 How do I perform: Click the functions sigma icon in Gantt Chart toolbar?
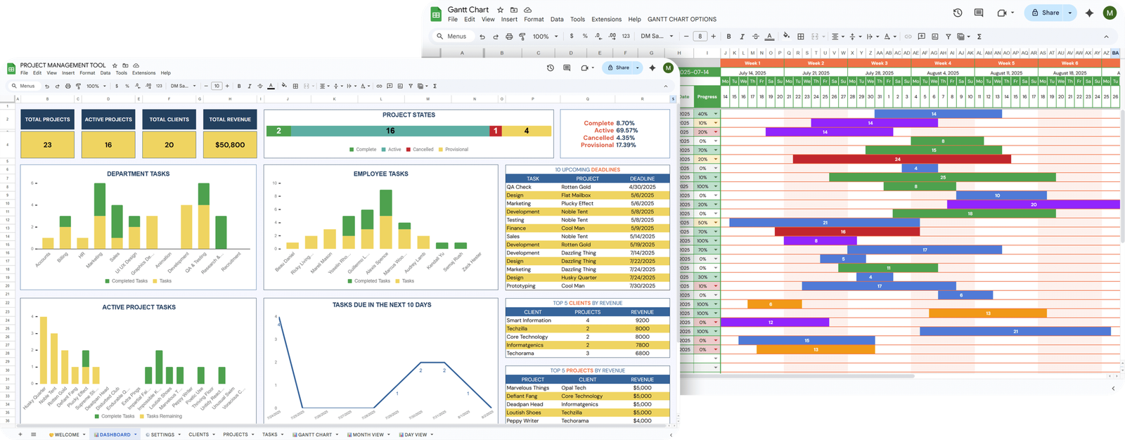[979, 37]
